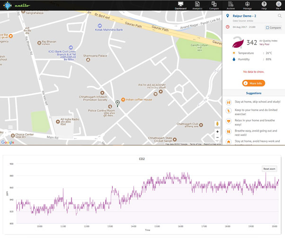285x238 pixels.
Task: Click the 'No data to show.' message
Action: [x=254, y=72]
